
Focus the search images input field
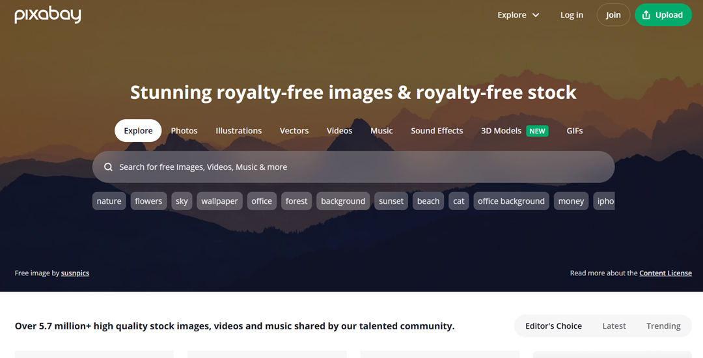point(358,167)
